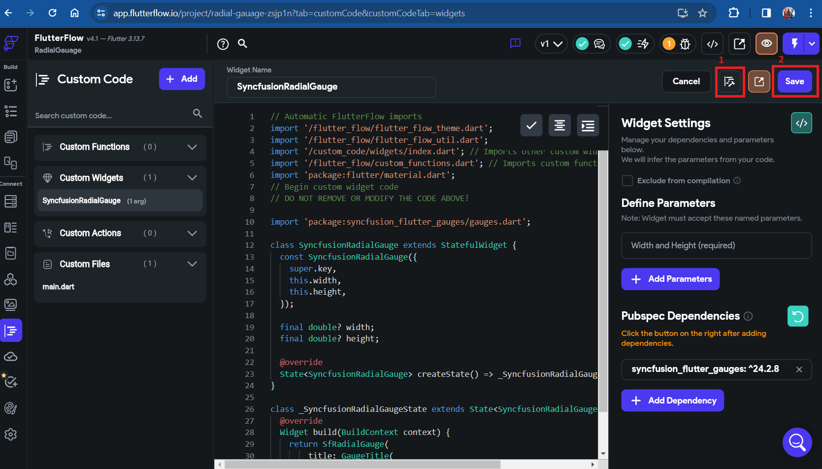Click the indent code editor icon
This screenshot has width=822, height=469.
point(588,126)
